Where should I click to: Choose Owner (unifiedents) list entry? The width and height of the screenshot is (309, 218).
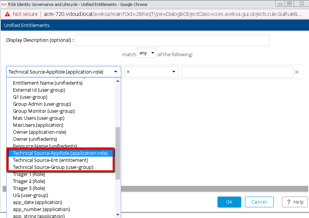[35, 139]
